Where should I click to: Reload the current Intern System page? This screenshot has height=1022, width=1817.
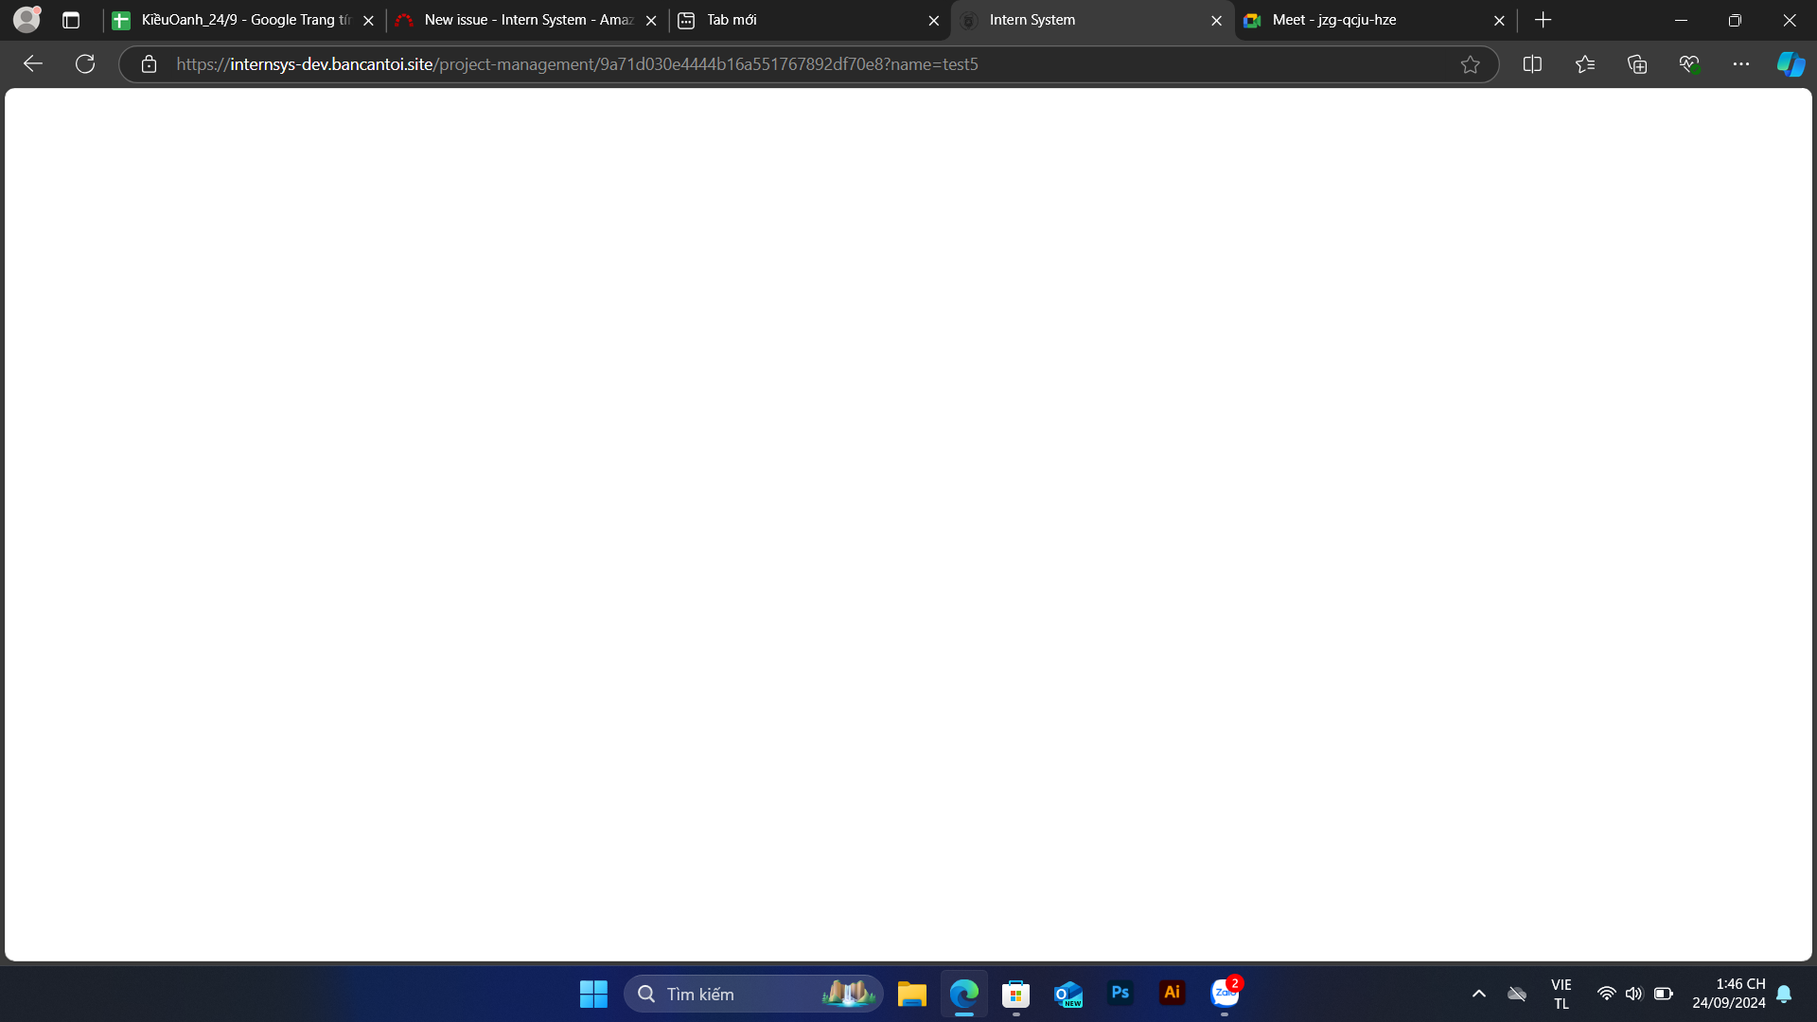coord(85,64)
